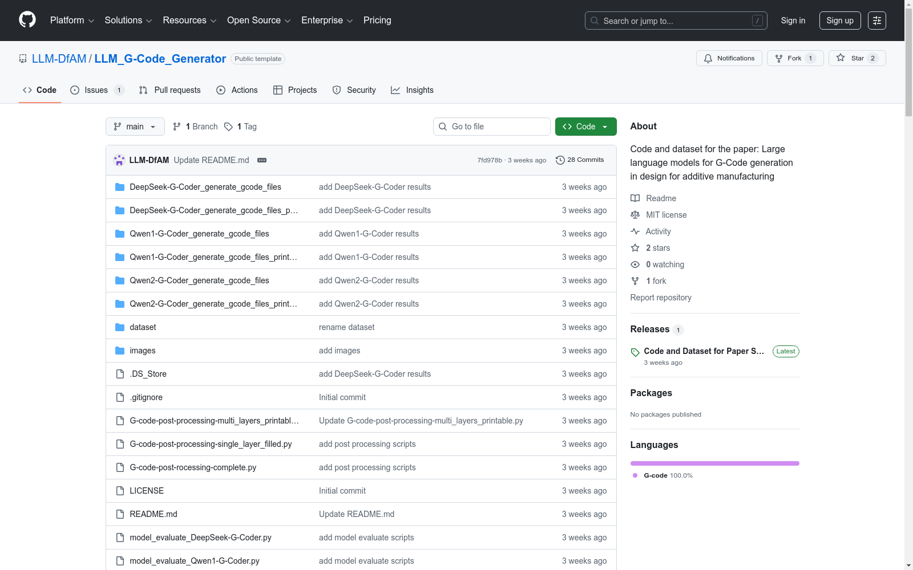Click the tag icon in Releases section

635,352
